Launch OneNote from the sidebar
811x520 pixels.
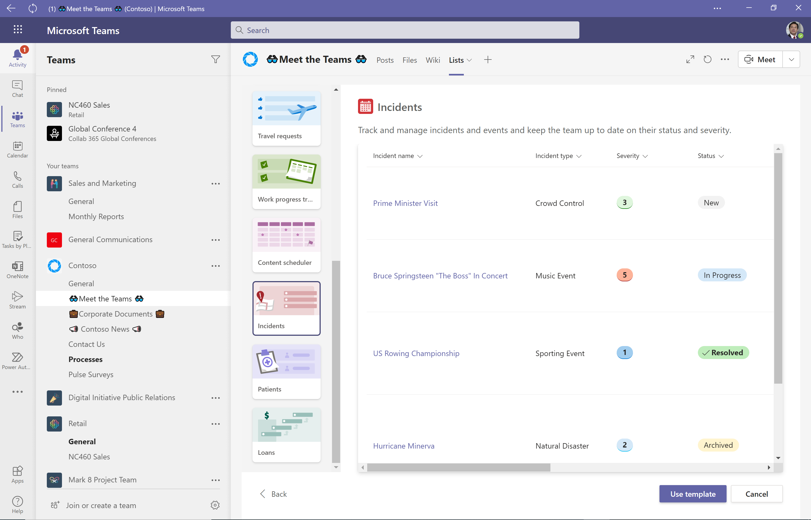(18, 270)
